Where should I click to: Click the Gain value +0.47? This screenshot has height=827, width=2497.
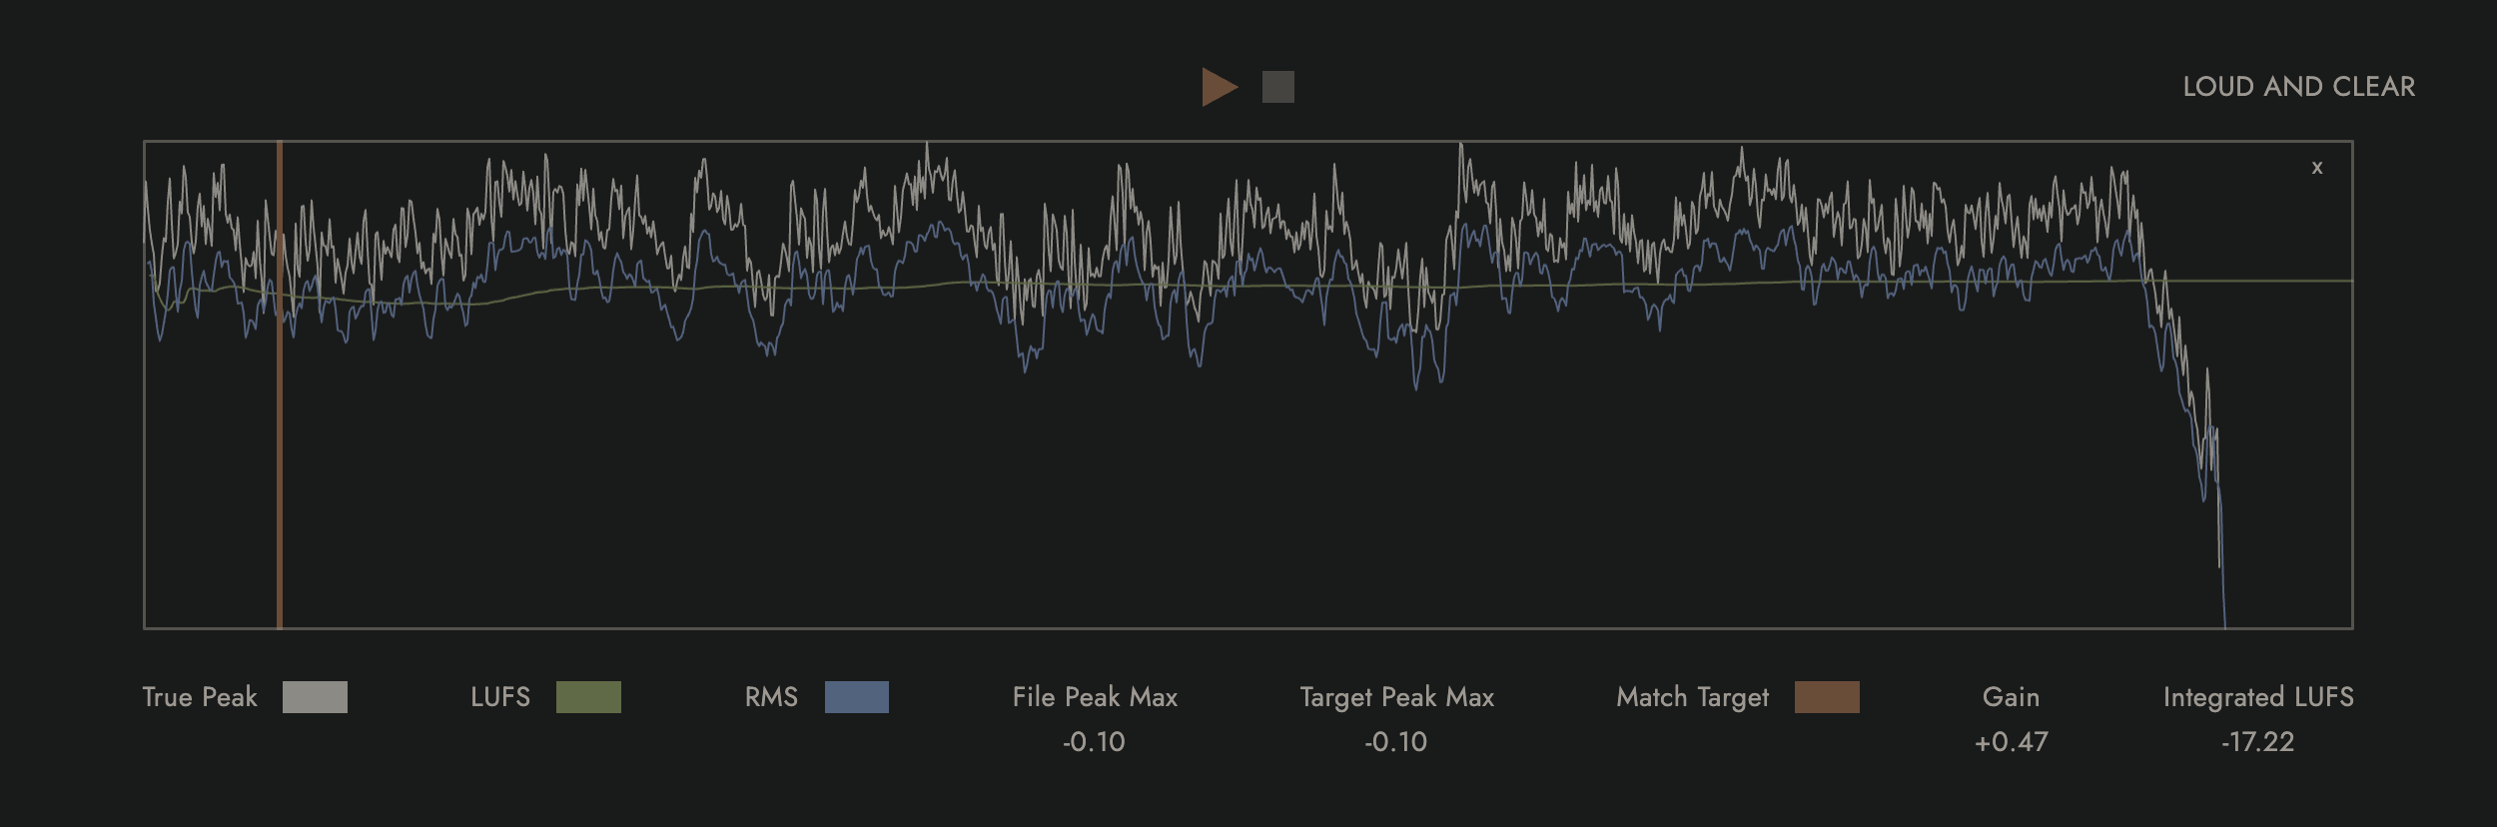pyautogui.click(x=2011, y=742)
